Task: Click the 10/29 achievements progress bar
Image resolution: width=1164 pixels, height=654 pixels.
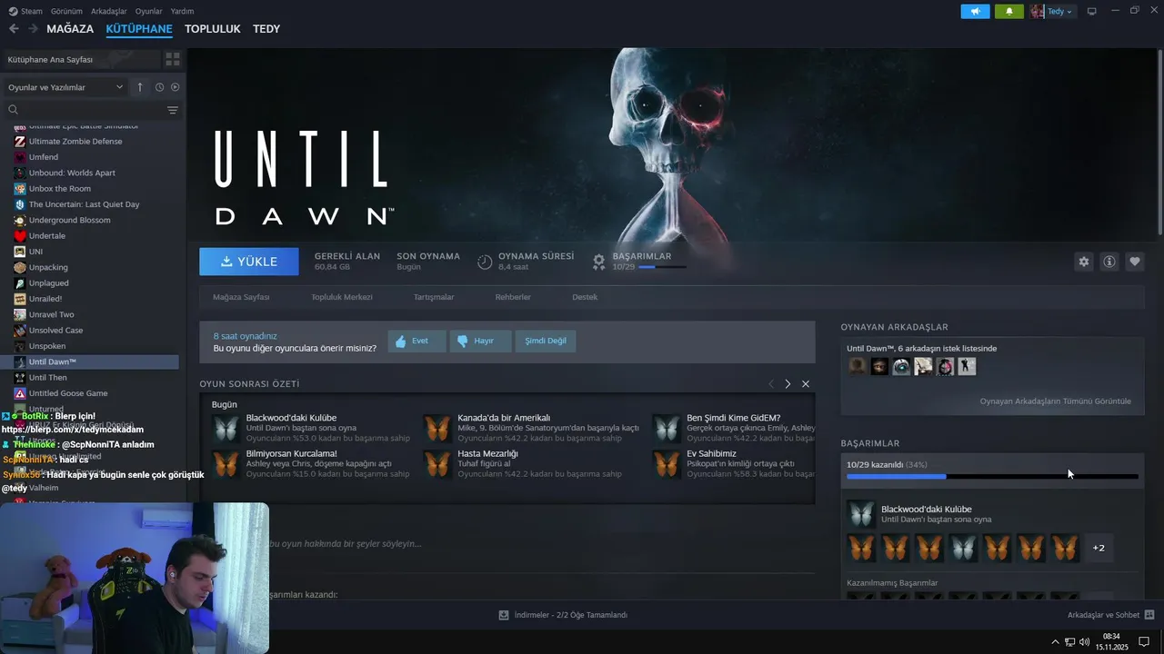Action: pyautogui.click(x=992, y=476)
